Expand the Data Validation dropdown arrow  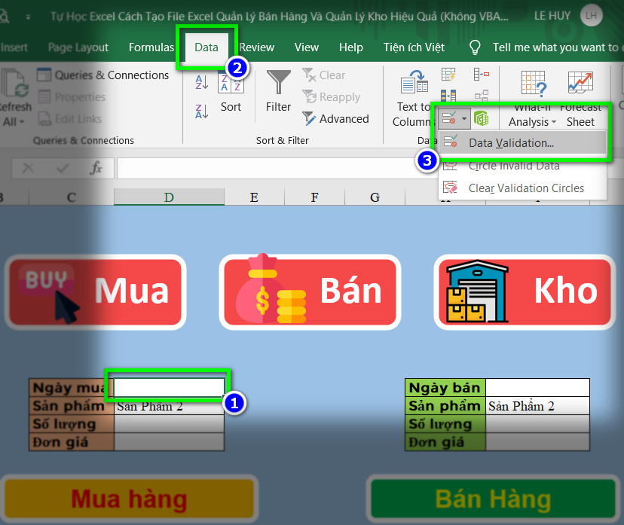click(x=464, y=118)
